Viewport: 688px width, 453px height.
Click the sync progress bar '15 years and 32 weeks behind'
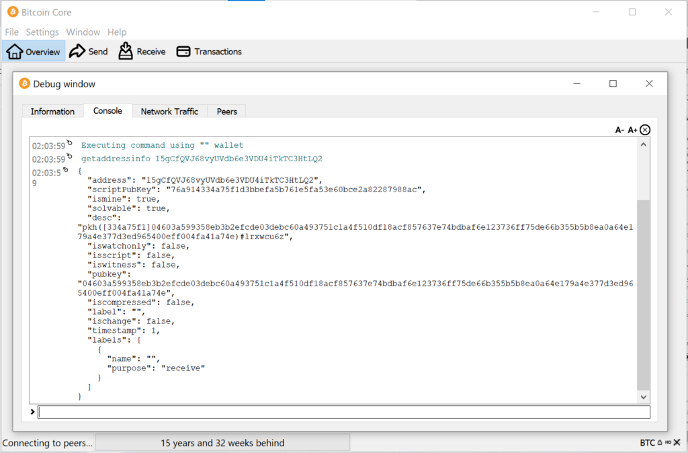pyautogui.click(x=222, y=443)
